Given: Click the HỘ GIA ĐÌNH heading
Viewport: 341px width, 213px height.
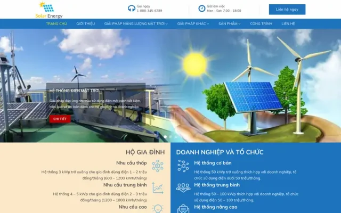Looking at the screenshot, I should pos(145,152).
